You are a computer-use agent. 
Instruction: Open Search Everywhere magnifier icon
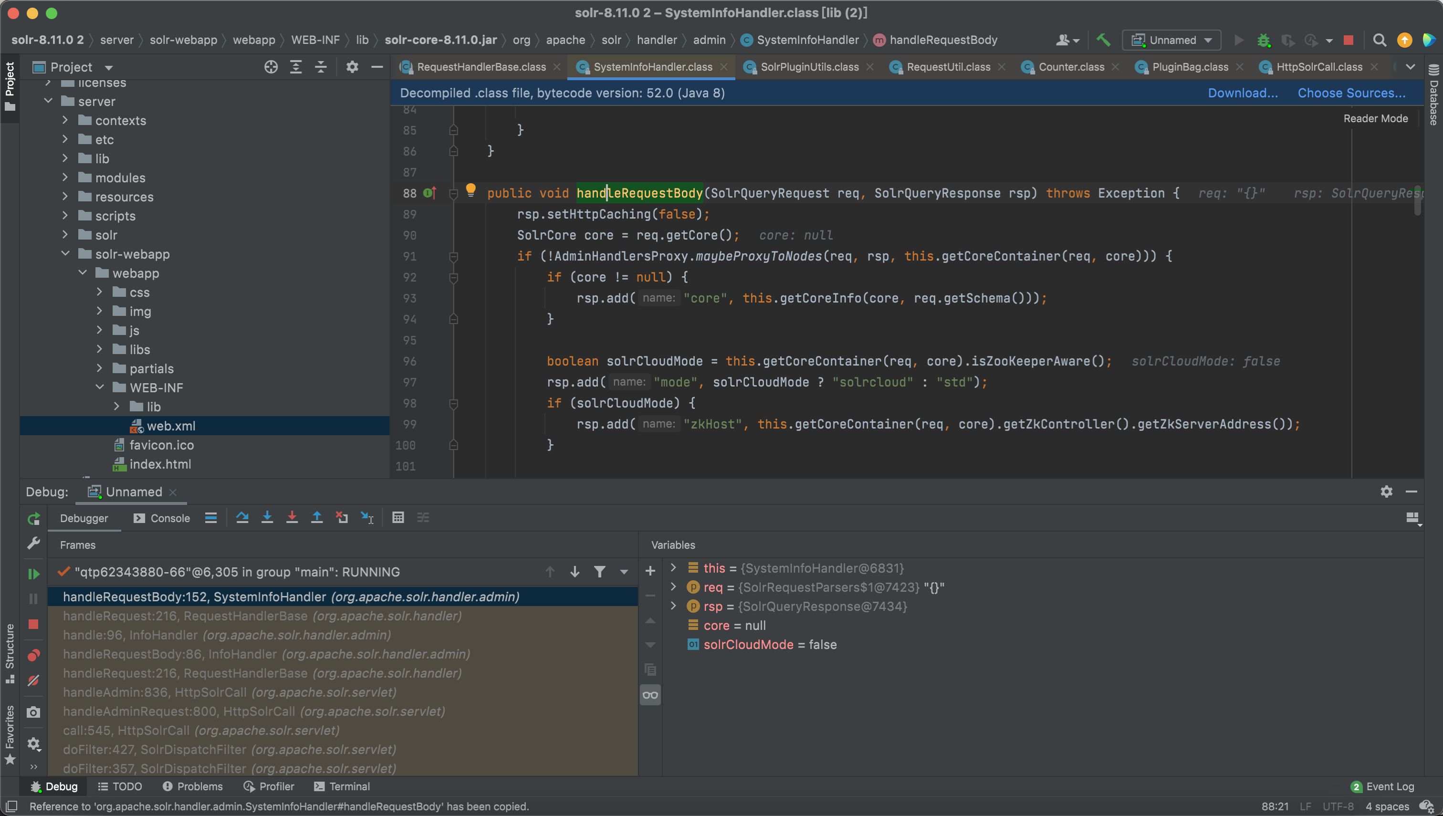[x=1380, y=41]
